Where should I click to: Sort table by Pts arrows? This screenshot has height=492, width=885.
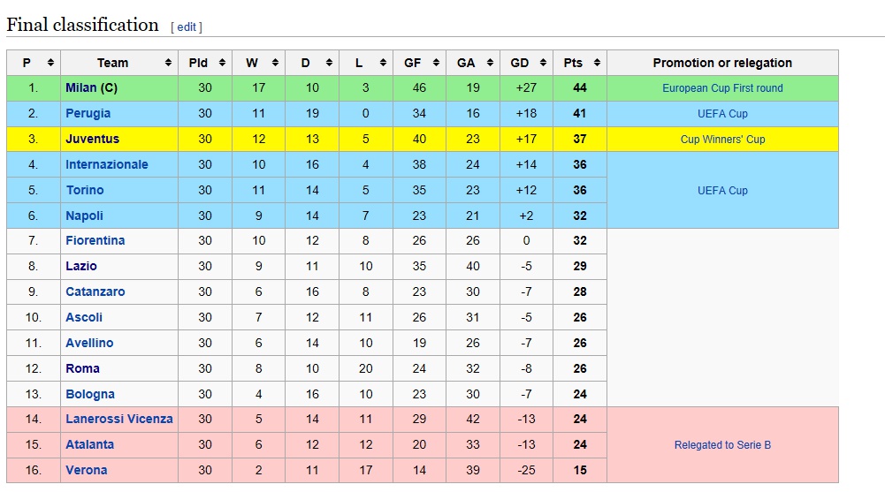click(597, 63)
